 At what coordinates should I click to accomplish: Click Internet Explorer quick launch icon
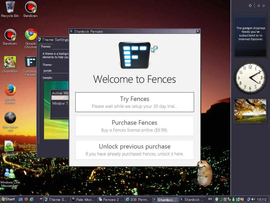tap(32, 199)
